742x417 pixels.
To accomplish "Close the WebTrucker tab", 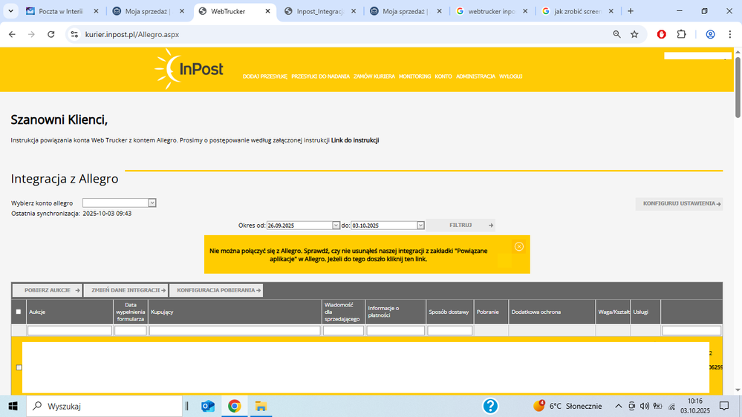I will (268, 11).
